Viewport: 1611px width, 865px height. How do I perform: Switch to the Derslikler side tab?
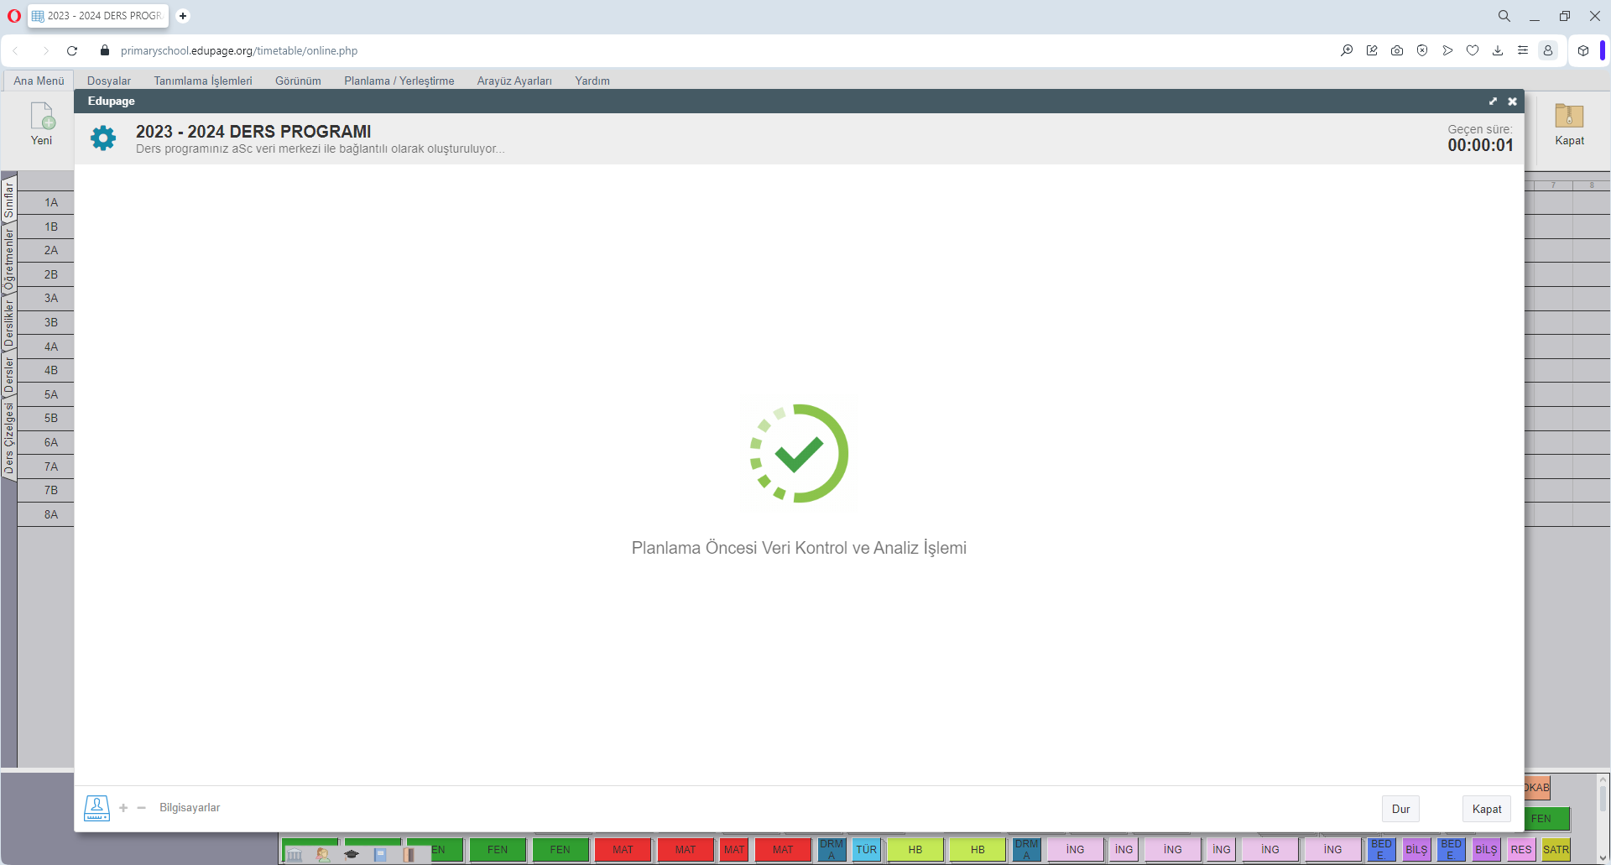click(9, 323)
